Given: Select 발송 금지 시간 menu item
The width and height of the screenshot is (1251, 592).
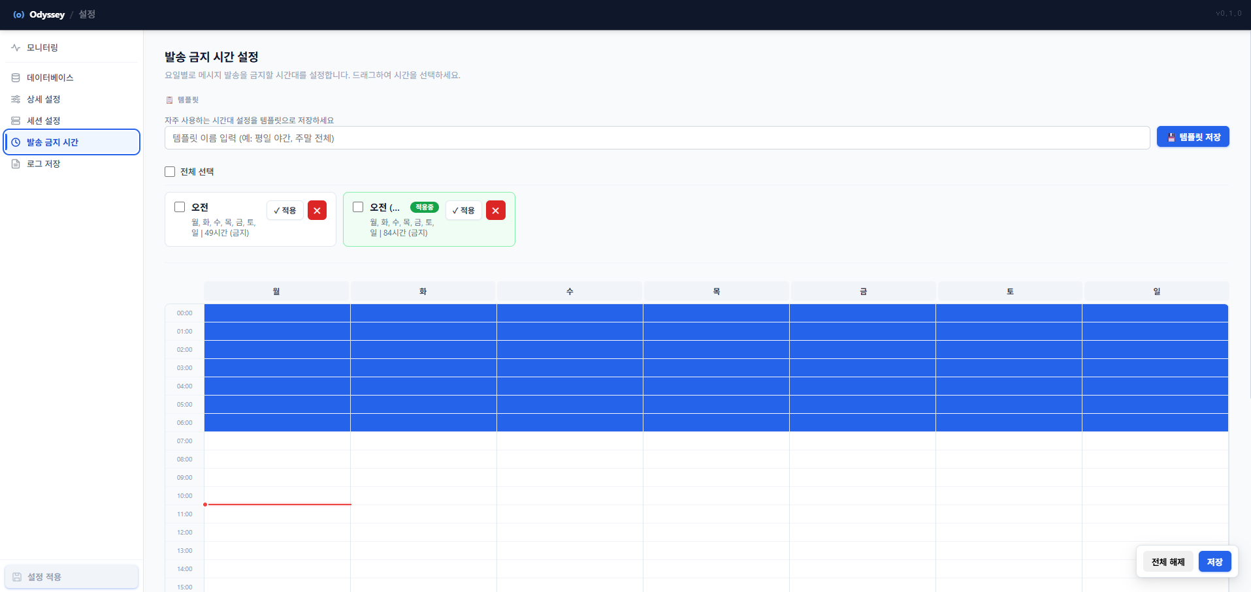Looking at the screenshot, I should [72, 142].
